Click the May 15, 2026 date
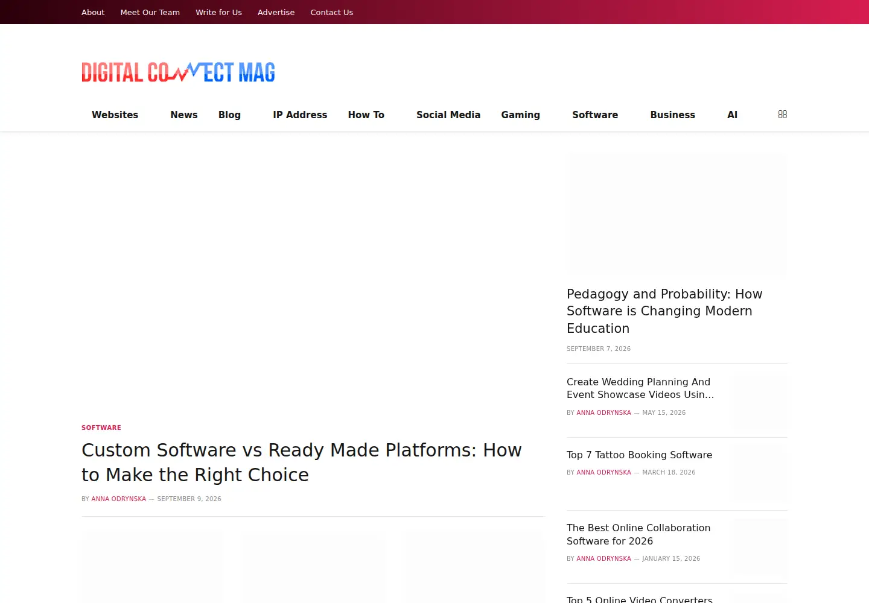Viewport: 869px width, 603px height. coord(664,412)
